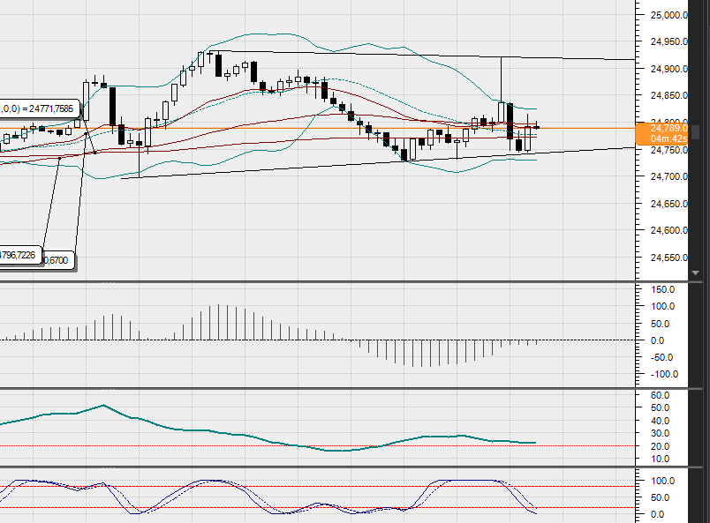Click the divider bar between chart and histogram panes
Image resolution: width=710 pixels, height=523 pixels.
tap(318, 280)
